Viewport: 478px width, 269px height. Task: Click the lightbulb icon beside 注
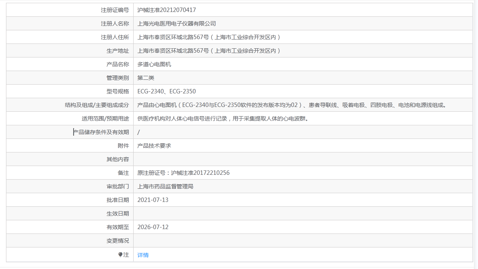120,255
